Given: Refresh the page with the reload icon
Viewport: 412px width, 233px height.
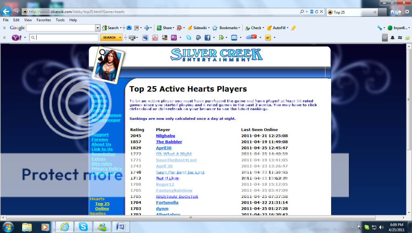Looking at the screenshot, I should pyautogui.click(x=317, y=12).
